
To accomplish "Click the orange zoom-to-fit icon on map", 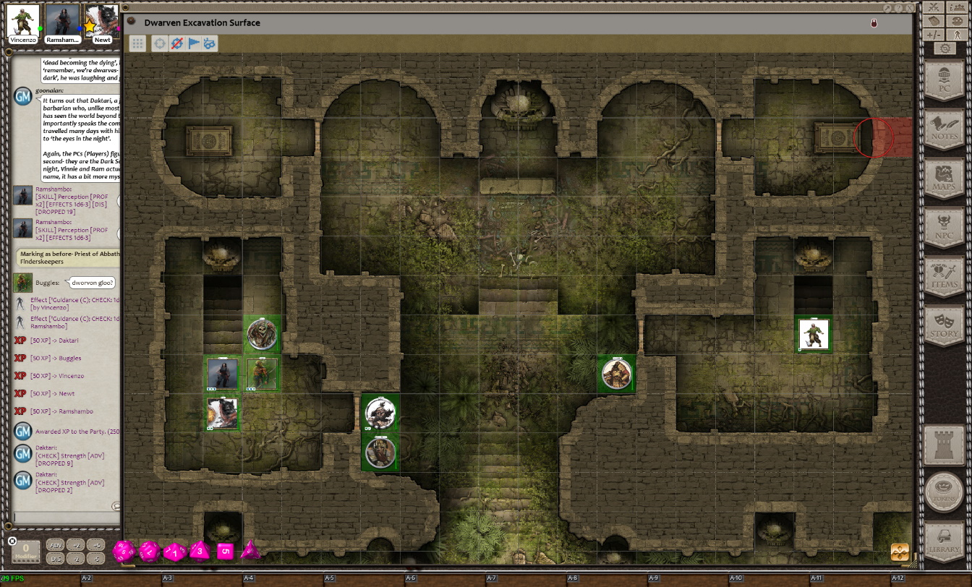I will [x=900, y=552].
